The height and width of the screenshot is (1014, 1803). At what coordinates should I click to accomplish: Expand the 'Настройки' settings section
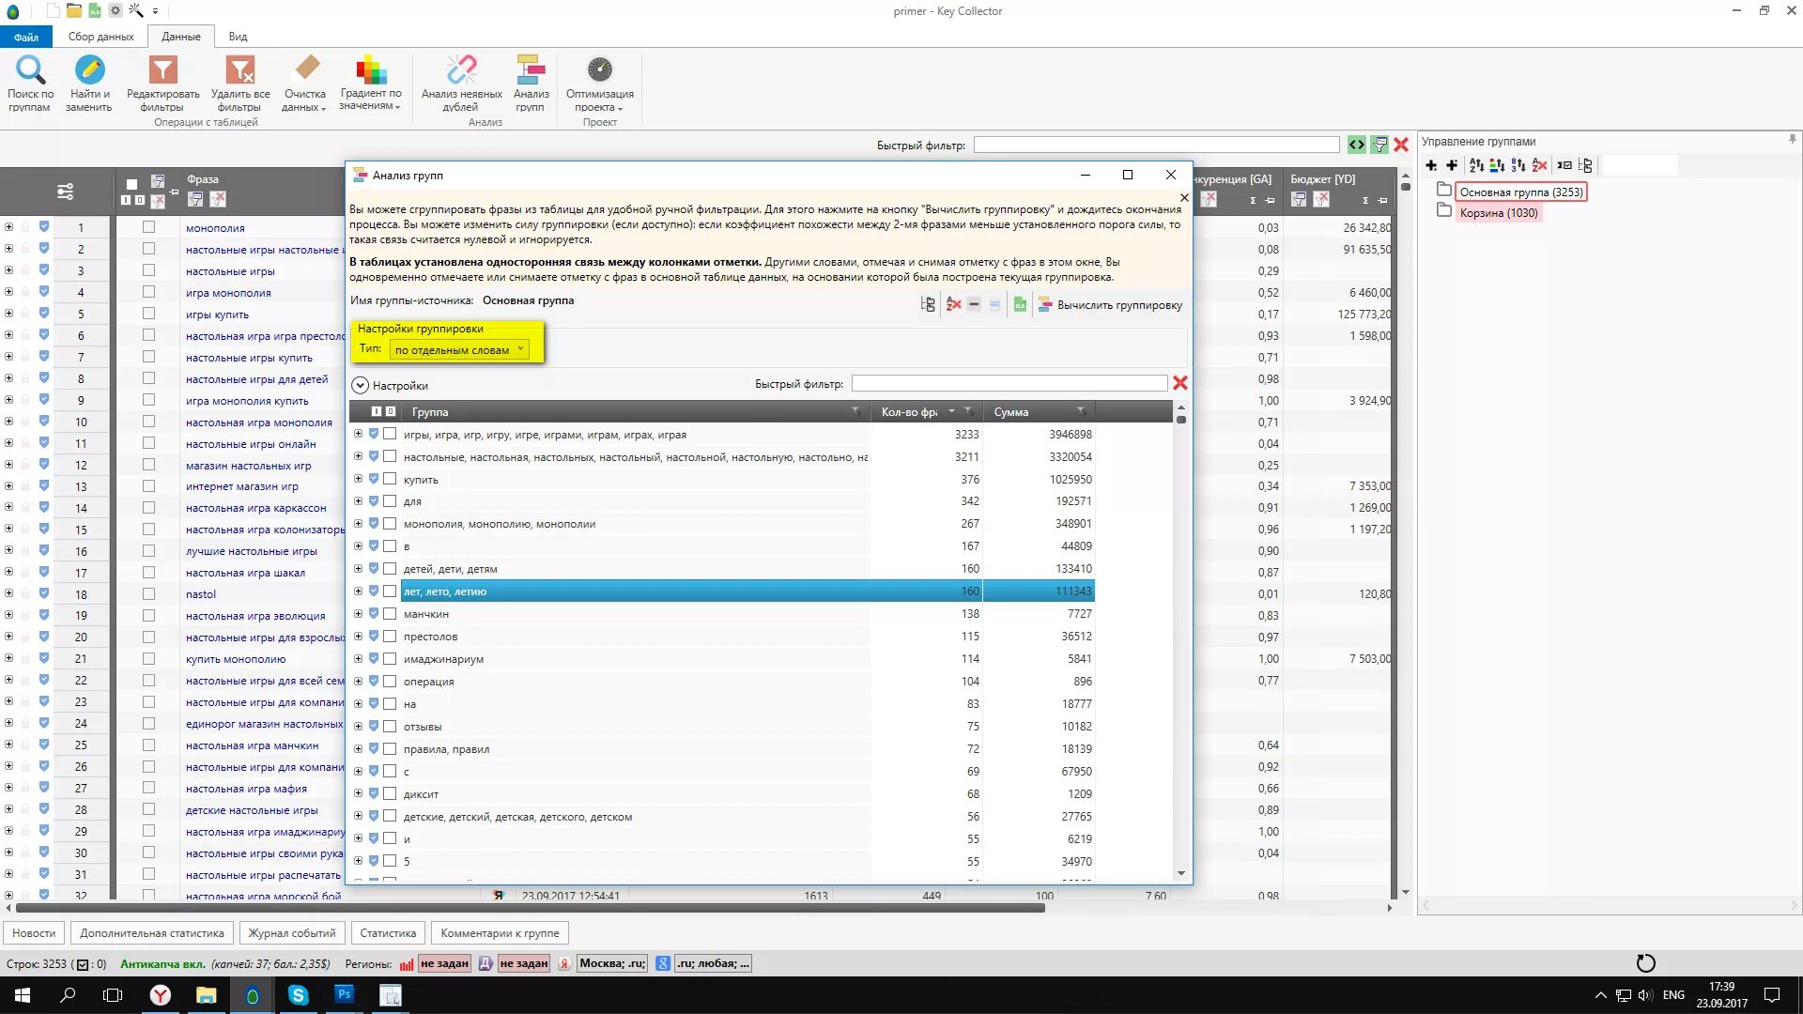point(360,386)
